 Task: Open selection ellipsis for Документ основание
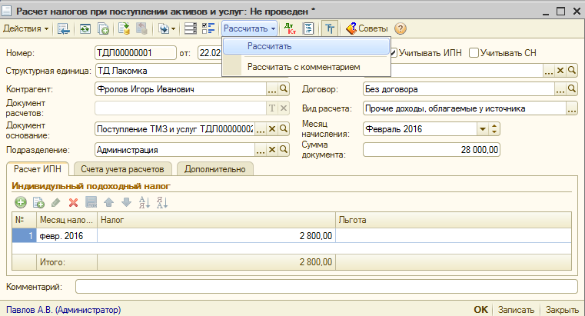(x=261, y=129)
